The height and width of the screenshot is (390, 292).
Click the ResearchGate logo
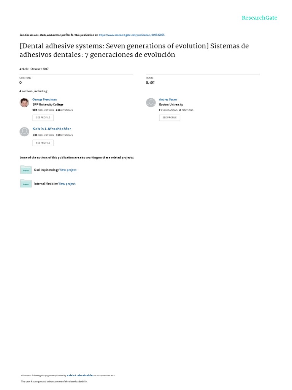point(259,18)
